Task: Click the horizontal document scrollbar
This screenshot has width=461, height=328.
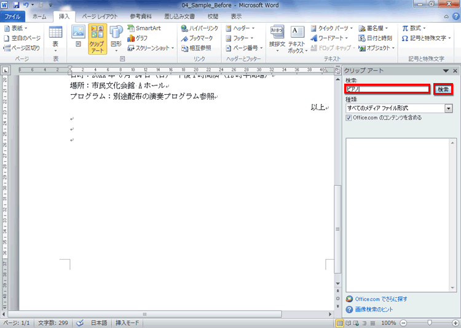Action: pos(144,314)
